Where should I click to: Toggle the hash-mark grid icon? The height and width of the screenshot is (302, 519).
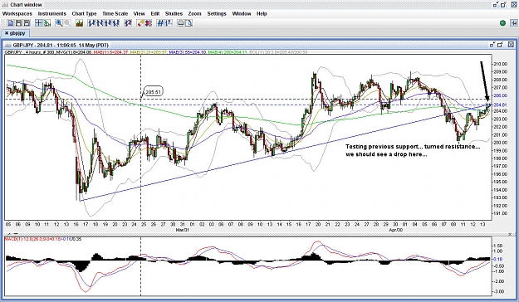tap(160, 23)
